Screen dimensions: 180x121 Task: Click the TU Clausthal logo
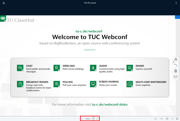(4, 20)
